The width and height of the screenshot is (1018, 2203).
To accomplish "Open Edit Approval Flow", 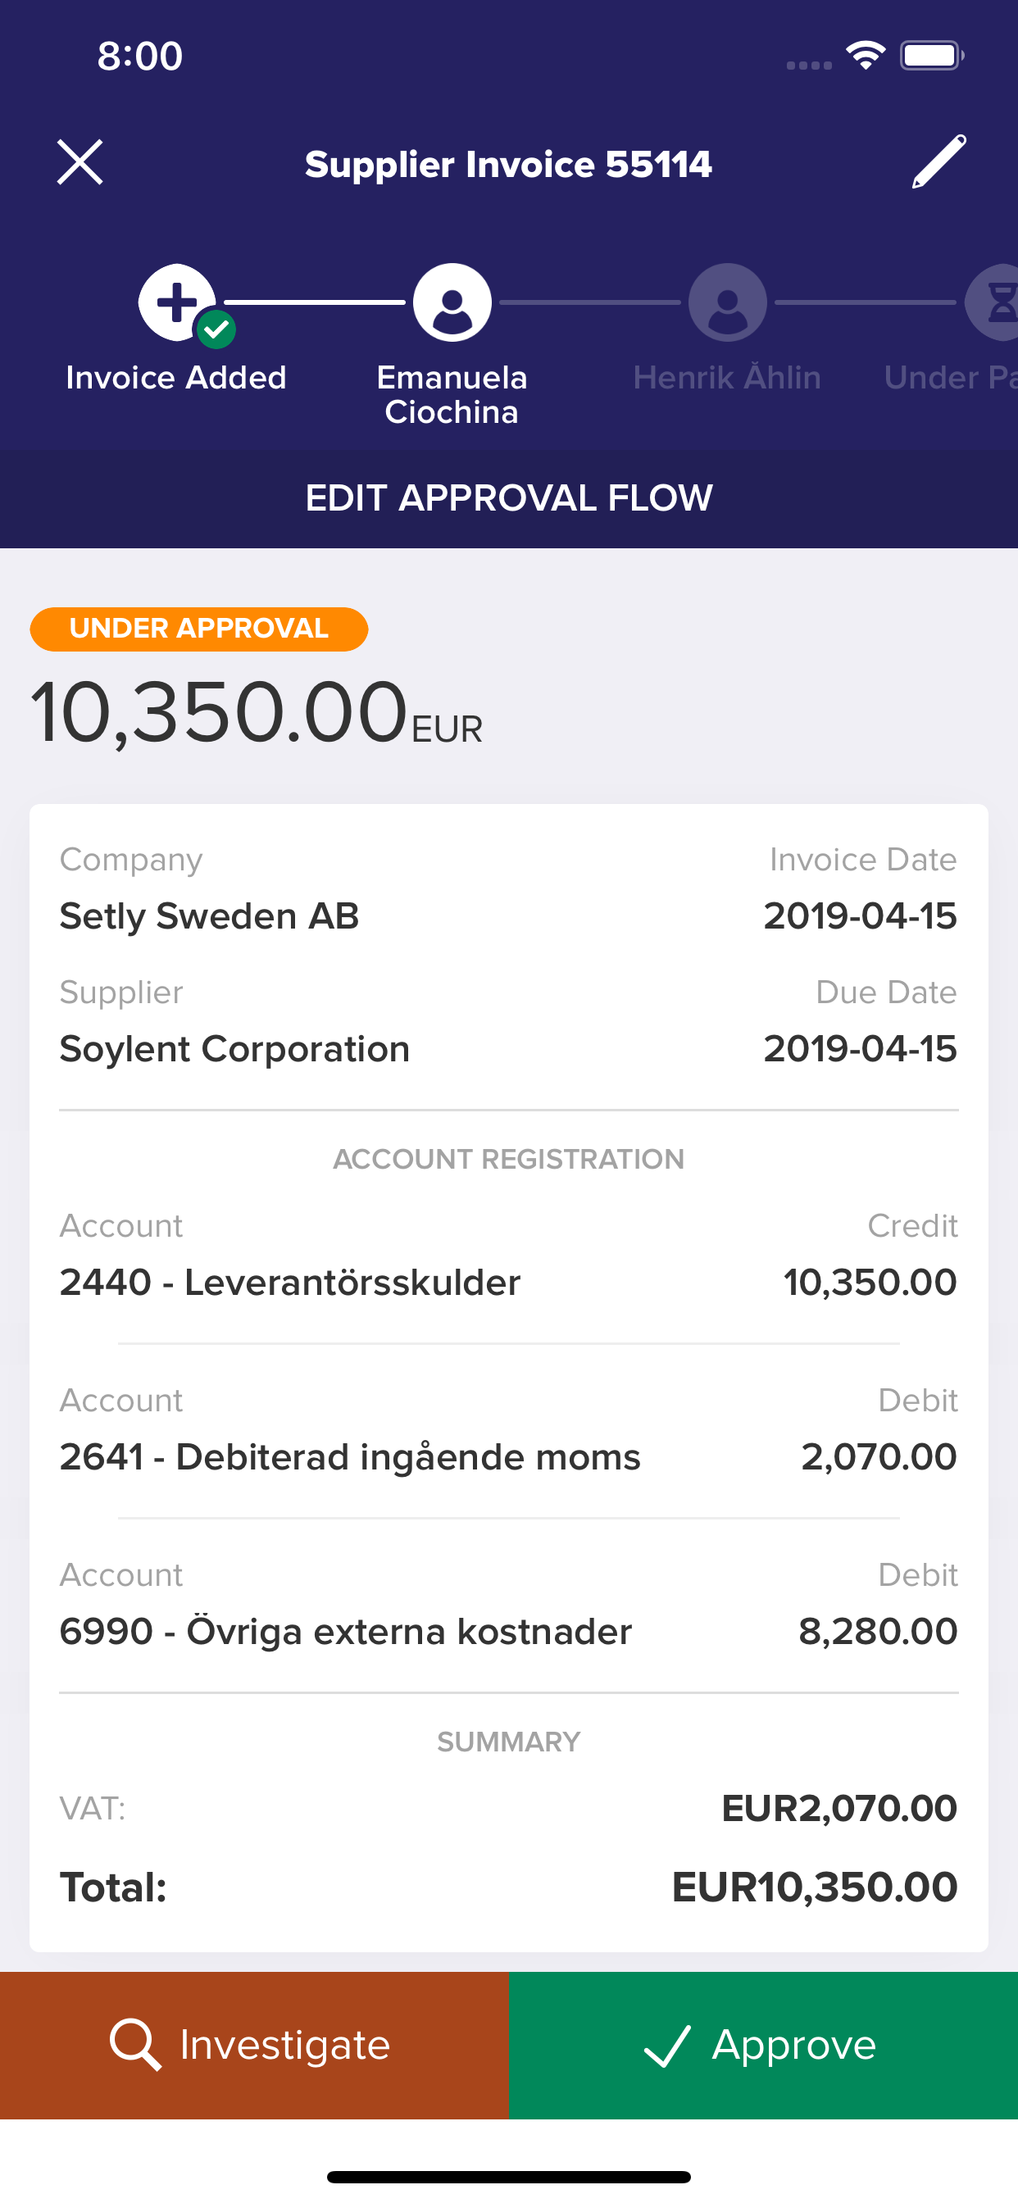I will 509,498.
